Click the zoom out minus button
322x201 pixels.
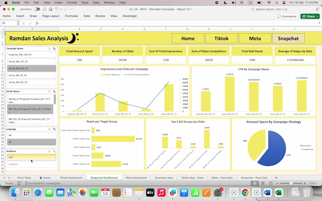pos(277,183)
